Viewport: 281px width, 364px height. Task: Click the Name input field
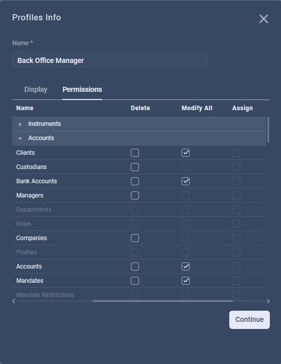click(x=110, y=60)
